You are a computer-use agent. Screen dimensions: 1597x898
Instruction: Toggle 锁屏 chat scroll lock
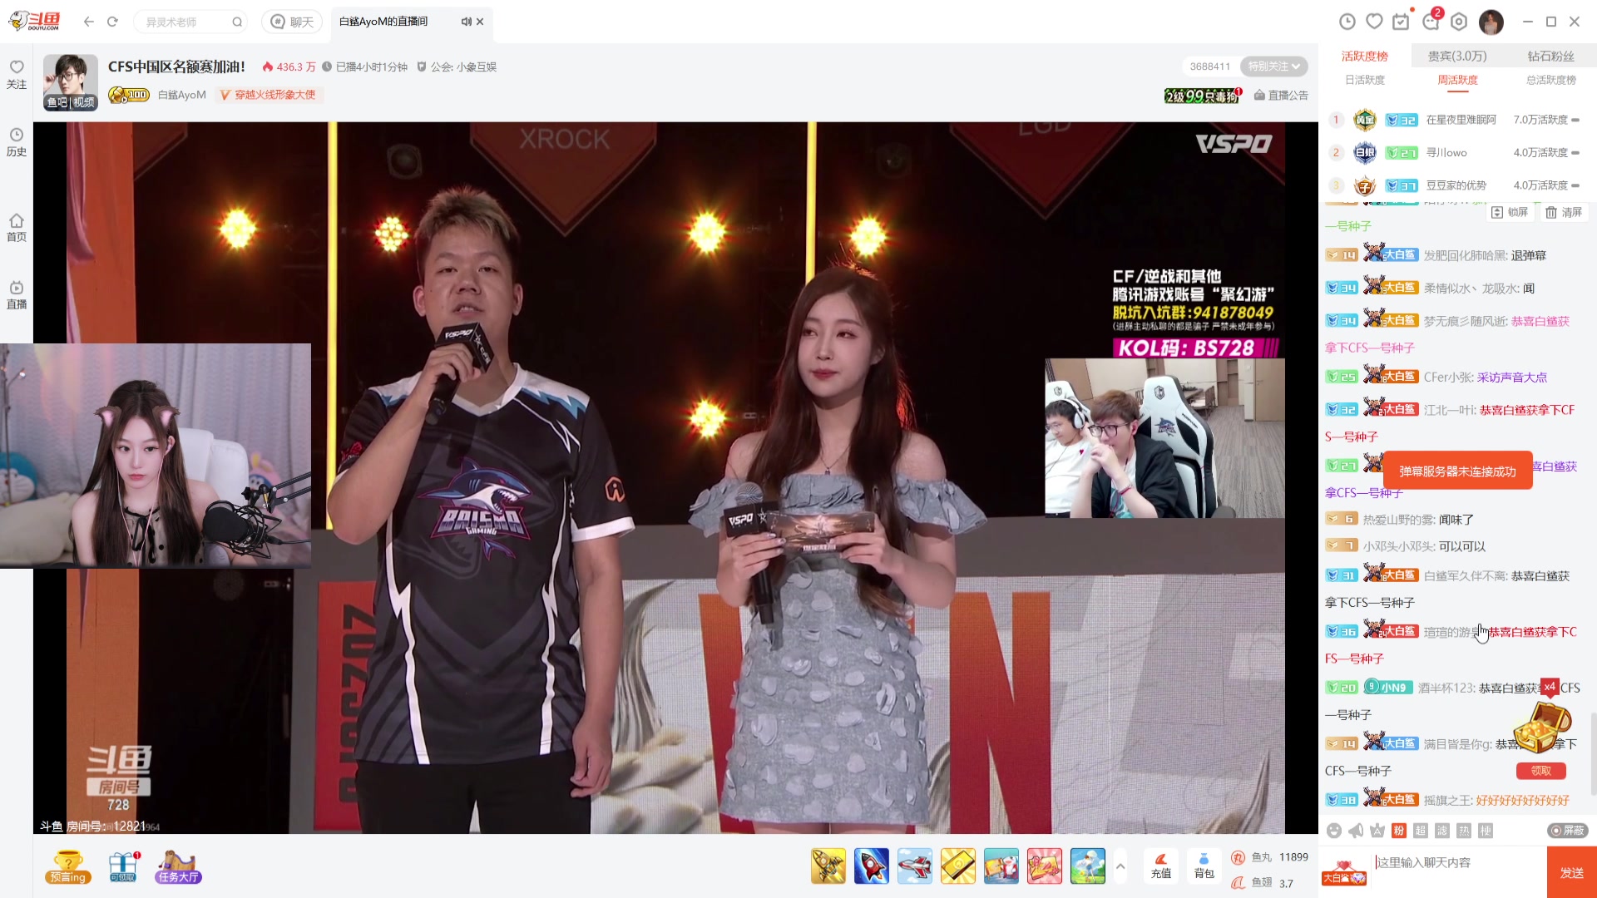click(x=1510, y=213)
